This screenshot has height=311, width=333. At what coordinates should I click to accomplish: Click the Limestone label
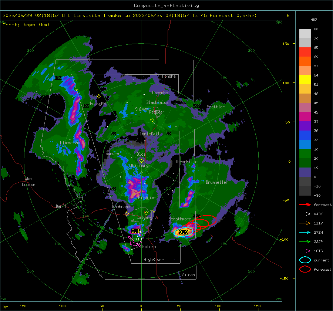click(70, 143)
